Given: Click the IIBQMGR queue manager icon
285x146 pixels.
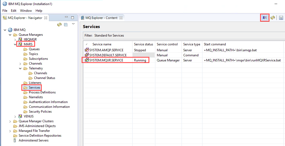Looking at the screenshot, I should pyautogui.click(x=20, y=39).
